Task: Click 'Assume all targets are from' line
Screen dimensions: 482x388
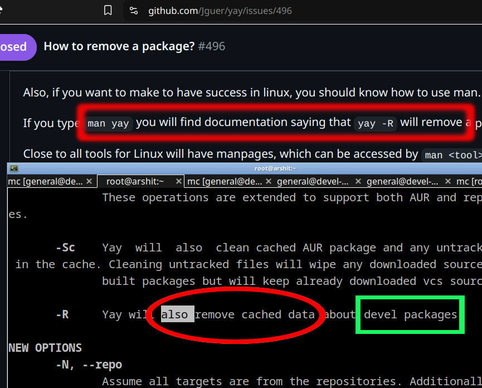Action: point(292,381)
